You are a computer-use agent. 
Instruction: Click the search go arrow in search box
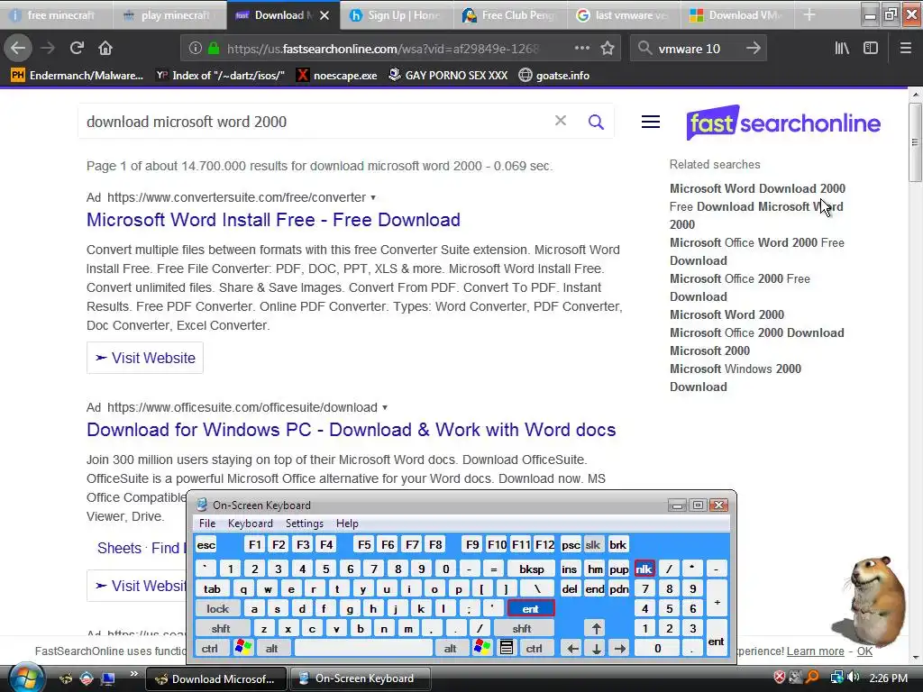753,49
